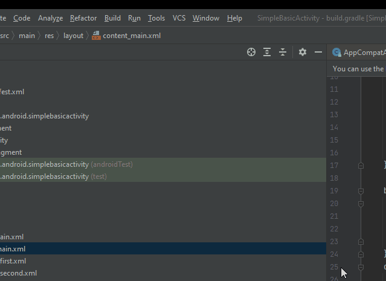The image size is (386, 281).
Task: Click the res breadcrumb segment
Action: (50, 36)
